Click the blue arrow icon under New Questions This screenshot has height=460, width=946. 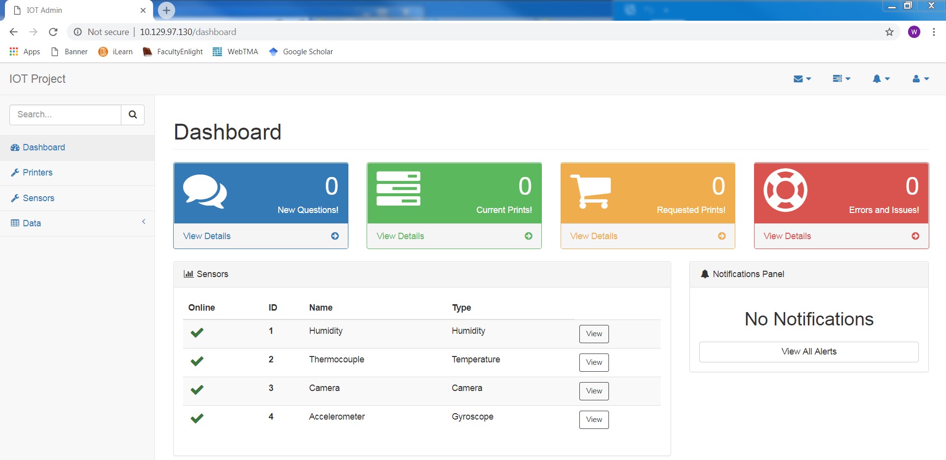tap(335, 236)
